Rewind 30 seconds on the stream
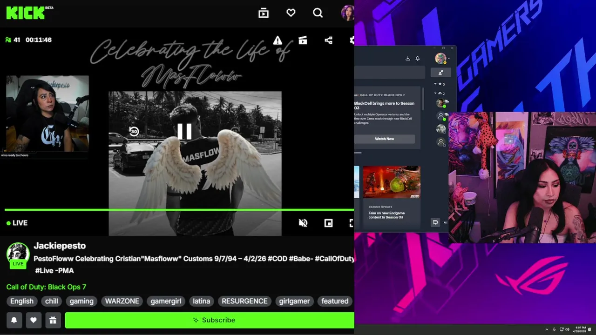The height and width of the screenshot is (335, 596). (134, 131)
